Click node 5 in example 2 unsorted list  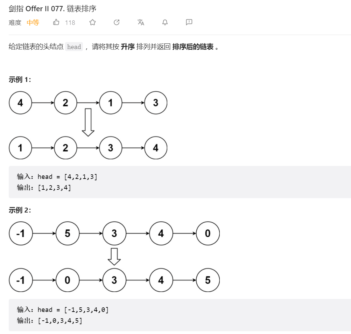[68, 233]
